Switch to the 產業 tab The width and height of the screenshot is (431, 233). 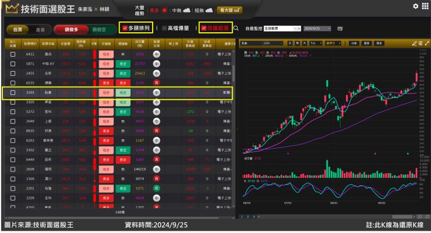click(x=40, y=30)
